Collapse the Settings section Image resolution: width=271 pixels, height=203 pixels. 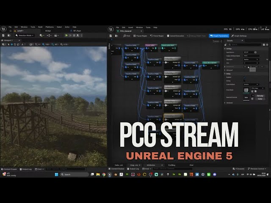pos(225,49)
